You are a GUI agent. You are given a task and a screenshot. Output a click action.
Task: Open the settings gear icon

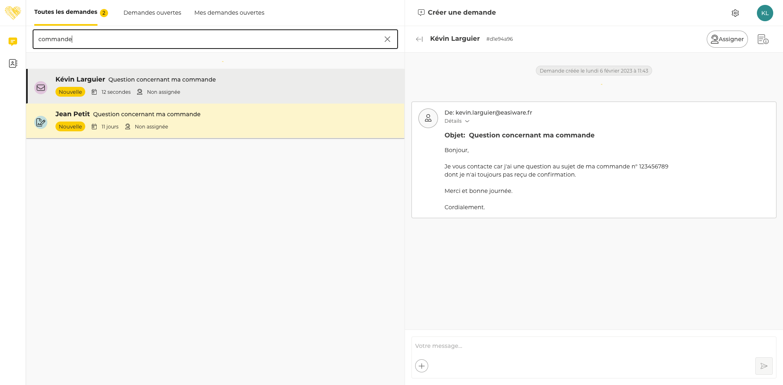pos(735,13)
